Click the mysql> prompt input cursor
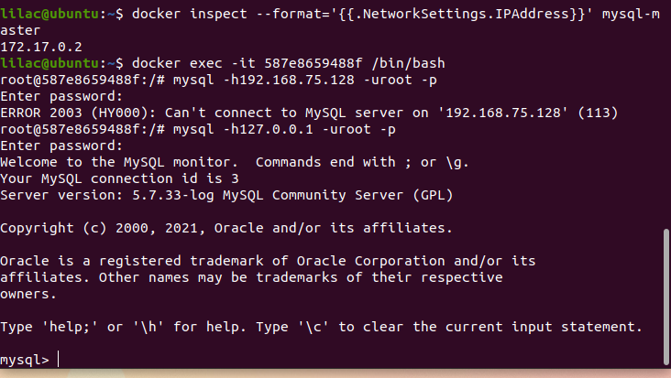Screen dimensions: 671x378 pyautogui.click(x=59, y=360)
